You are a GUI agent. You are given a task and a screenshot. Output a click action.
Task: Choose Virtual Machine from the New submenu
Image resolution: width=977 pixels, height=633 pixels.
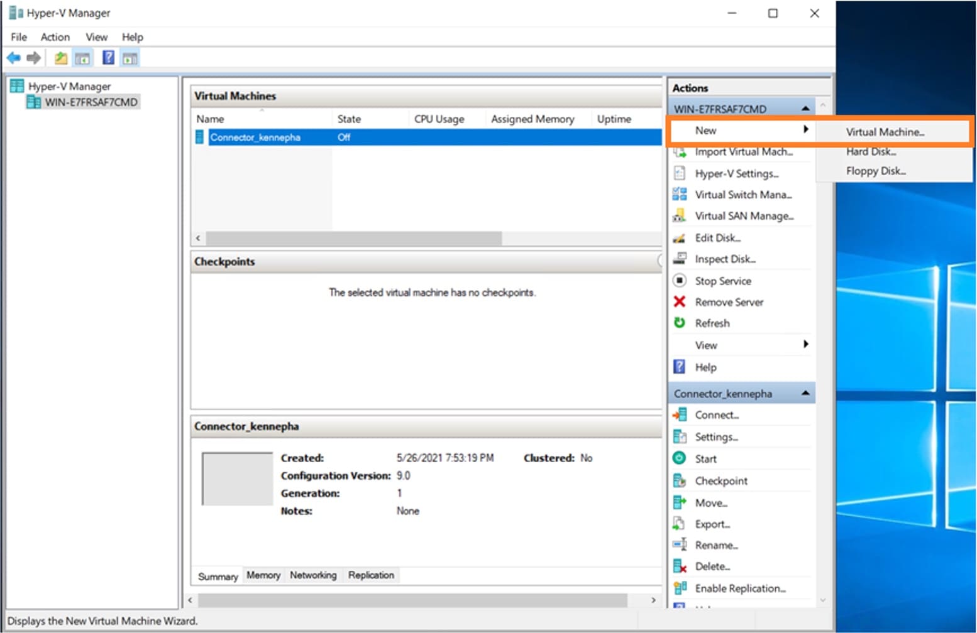click(885, 132)
